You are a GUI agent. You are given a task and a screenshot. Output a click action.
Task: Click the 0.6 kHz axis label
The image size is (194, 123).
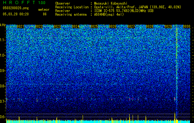point(3,117)
